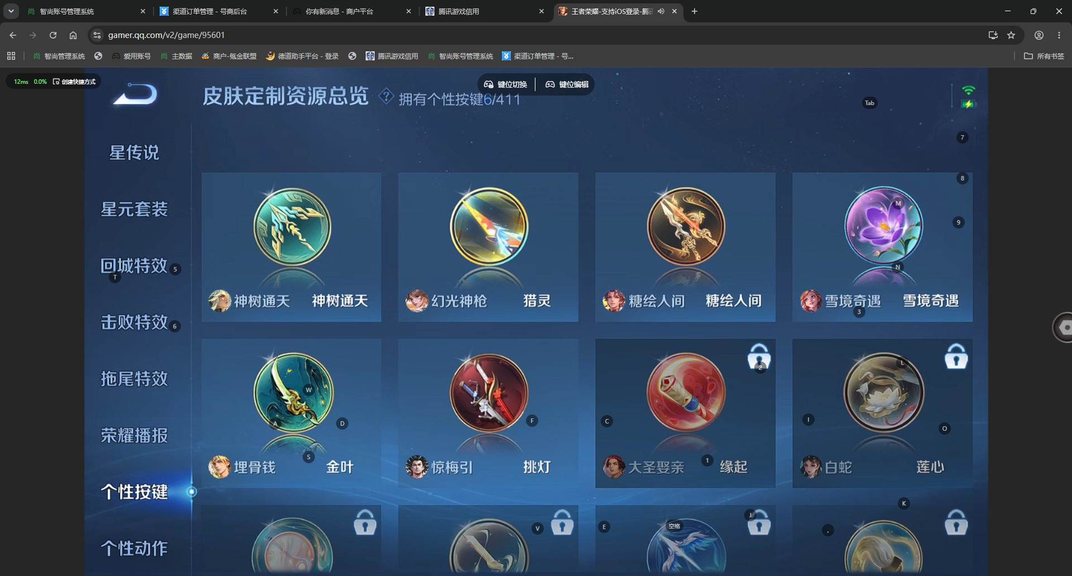The image size is (1072, 576).
Task: Click the 幻光神枪 hero avatar
Action: tap(417, 301)
